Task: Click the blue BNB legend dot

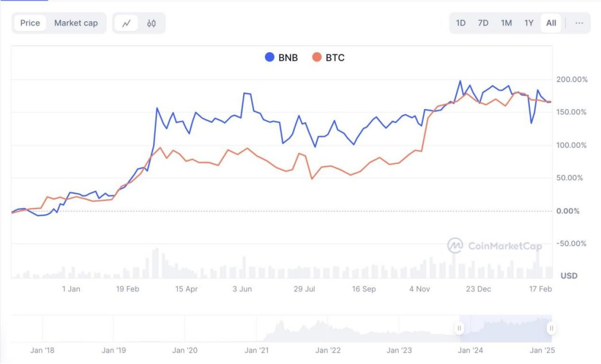Action: pyautogui.click(x=270, y=57)
